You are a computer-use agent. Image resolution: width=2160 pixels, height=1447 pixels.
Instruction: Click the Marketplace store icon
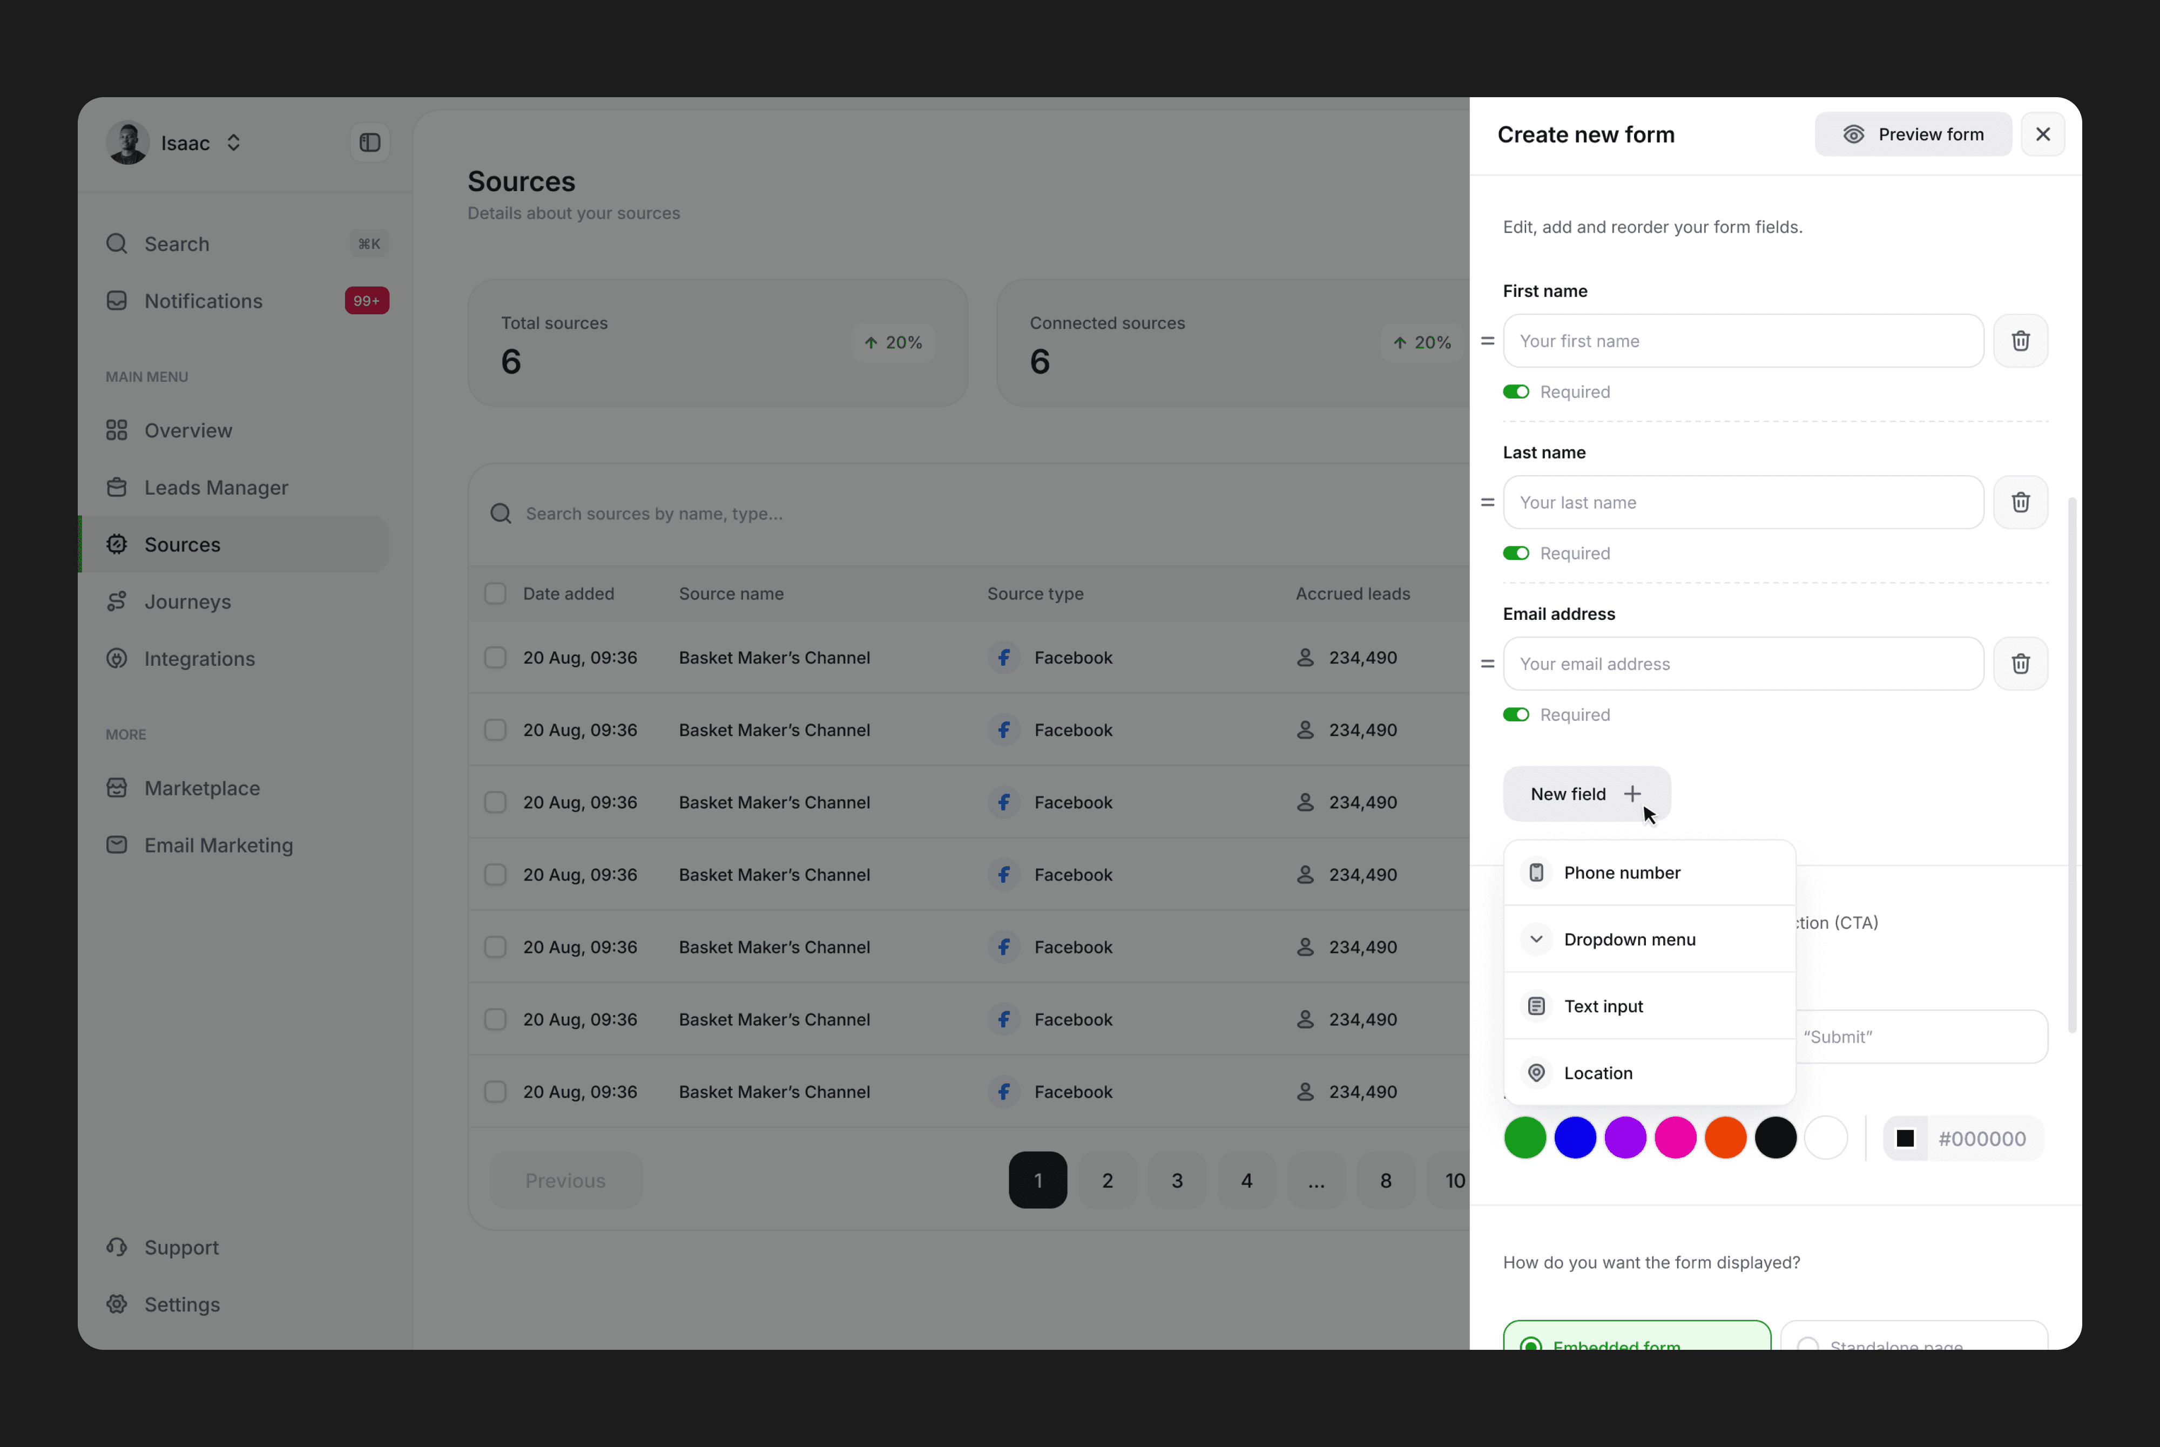click(x=117, y=788)
